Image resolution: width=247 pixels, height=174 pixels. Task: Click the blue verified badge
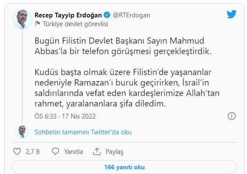pyautogui.click(x=107, y=15)
